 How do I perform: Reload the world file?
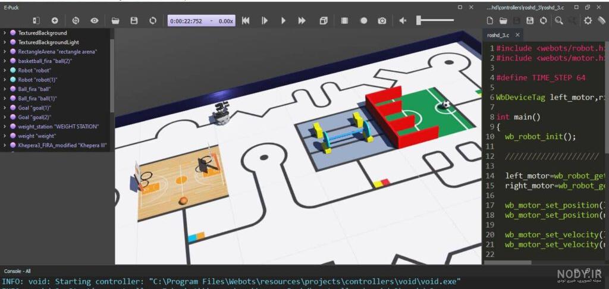tap(153, 21)
